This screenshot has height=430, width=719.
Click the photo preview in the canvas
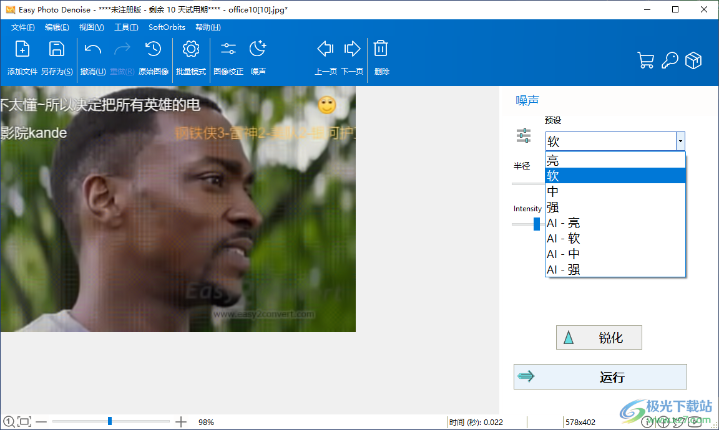pos(178,209)
